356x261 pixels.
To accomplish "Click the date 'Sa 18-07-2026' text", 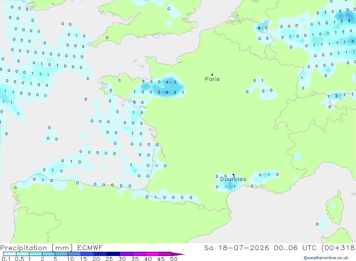I will [x=236, y=248].
